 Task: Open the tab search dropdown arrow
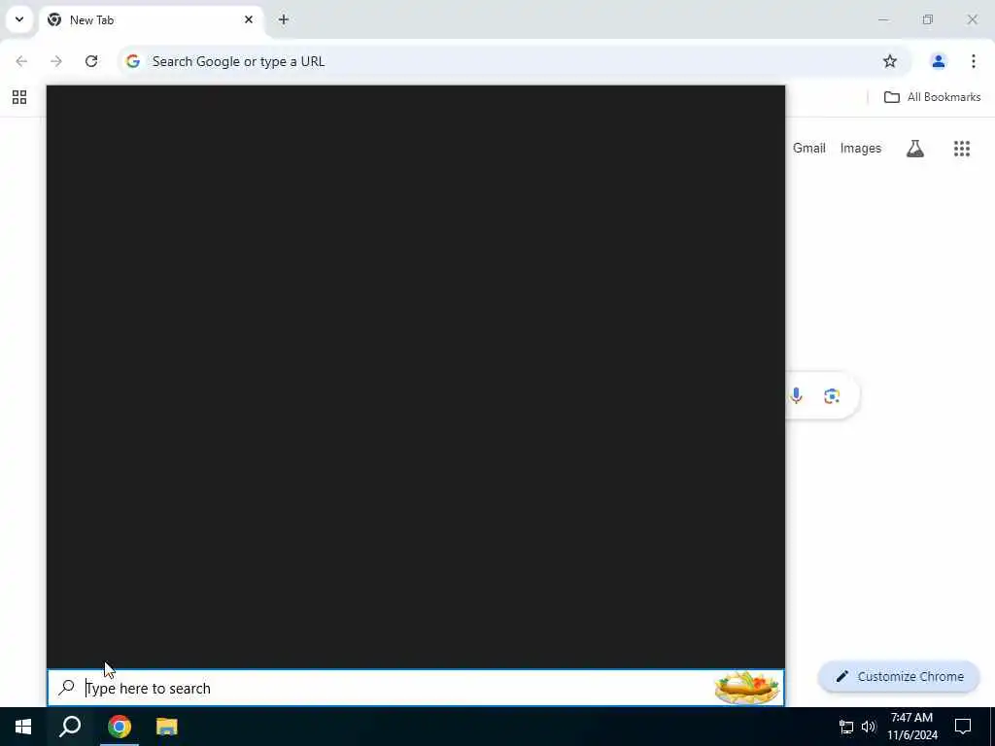(19, 19)
